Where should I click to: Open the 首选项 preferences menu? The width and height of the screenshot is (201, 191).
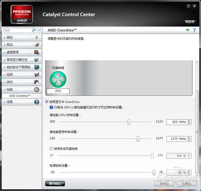point(190,22)
